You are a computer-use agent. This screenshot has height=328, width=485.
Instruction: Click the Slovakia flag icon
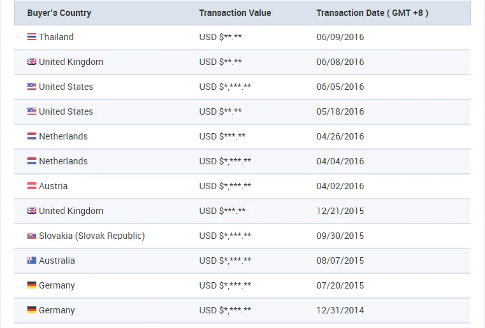(x=32, y=236)
